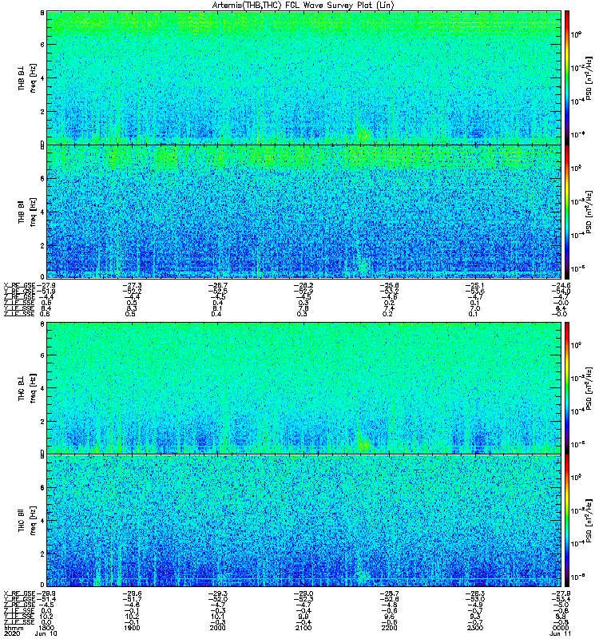Click the THB B⊥ freq [Hz] axis label
Image resolution: width=599 pixels, height=639 pixels.
point(27,77)
